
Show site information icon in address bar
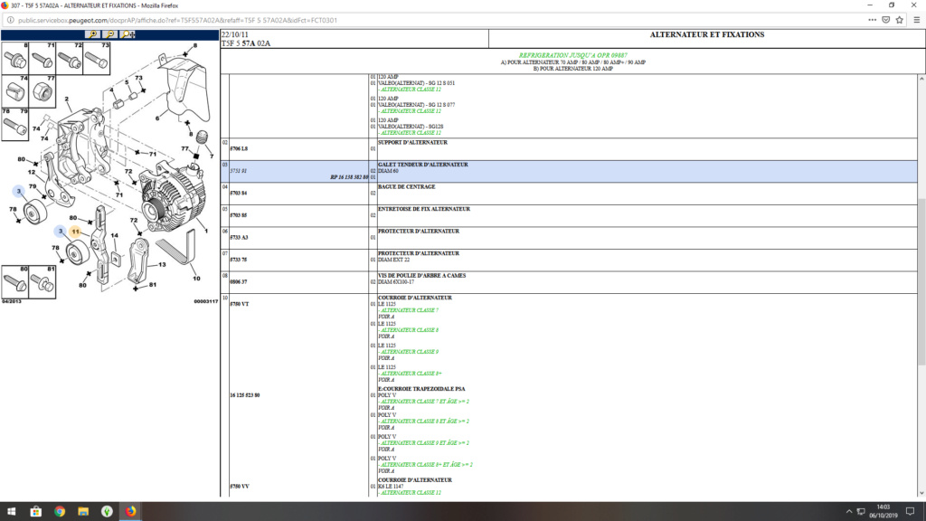pos(10,20)
